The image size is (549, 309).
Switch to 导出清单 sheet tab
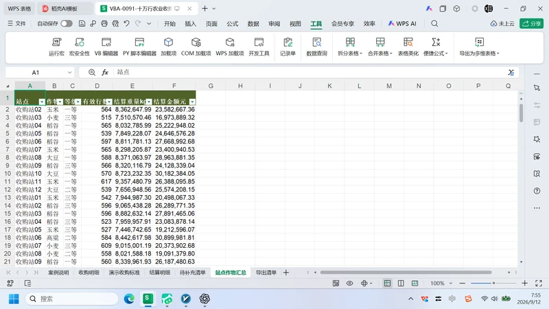(x=266, y=272)
